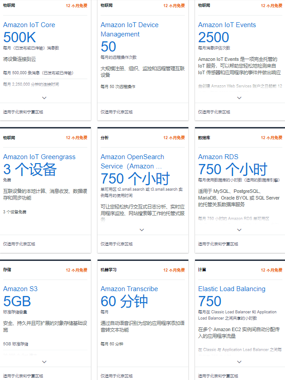
Task: Click the 计算 label on Elastic Load Balancing card
Action: pyautogui.click(x=202, y=270)
